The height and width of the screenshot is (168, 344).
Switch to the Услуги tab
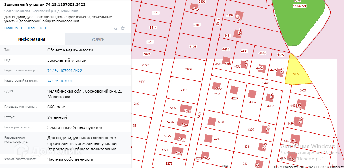pos(98,39)
